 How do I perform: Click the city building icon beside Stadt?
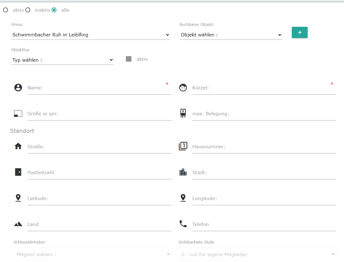click(x=183, y=172)
